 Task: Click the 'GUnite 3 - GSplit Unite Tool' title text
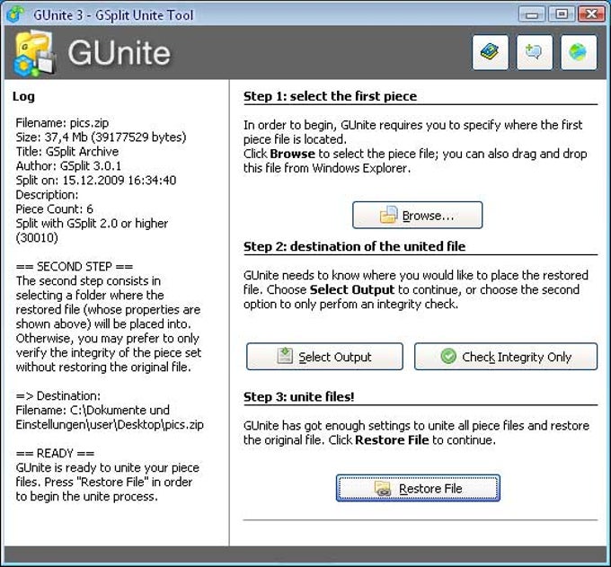coord(113,15)
